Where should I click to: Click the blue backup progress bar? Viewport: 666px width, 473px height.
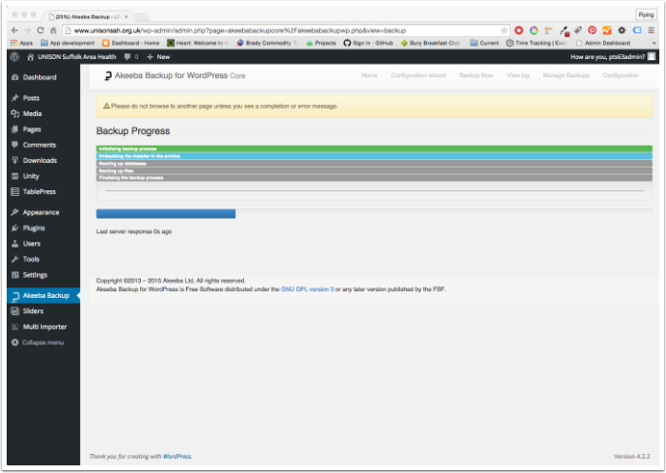pos(166,214)
